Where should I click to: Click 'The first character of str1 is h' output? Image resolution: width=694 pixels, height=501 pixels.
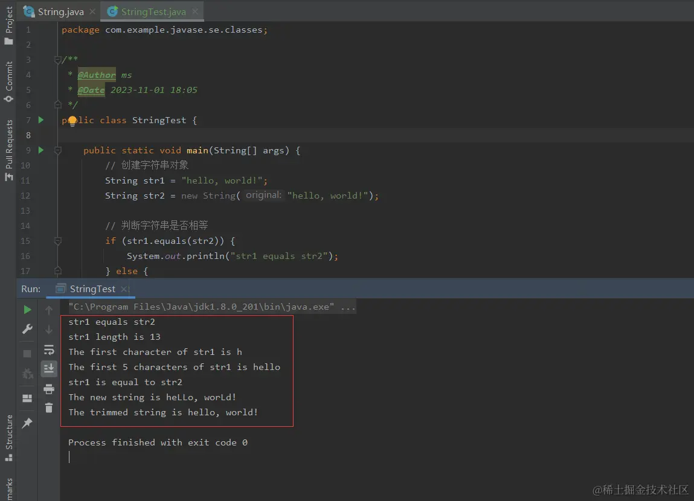pos(155,352)
